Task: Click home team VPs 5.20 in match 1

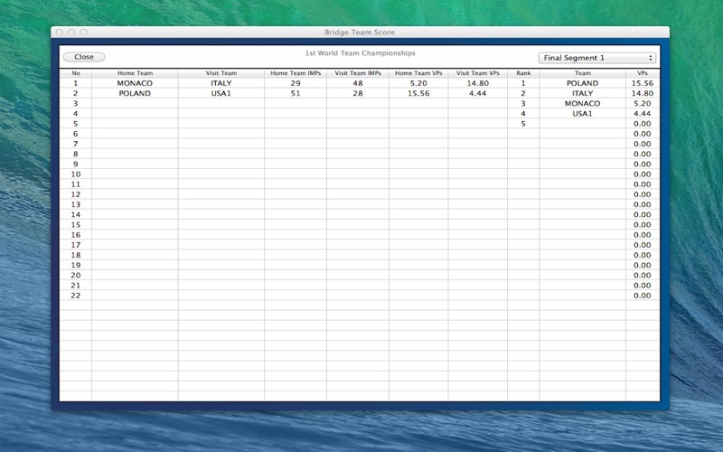Action: pyautogui.click(x=418, y=83)
